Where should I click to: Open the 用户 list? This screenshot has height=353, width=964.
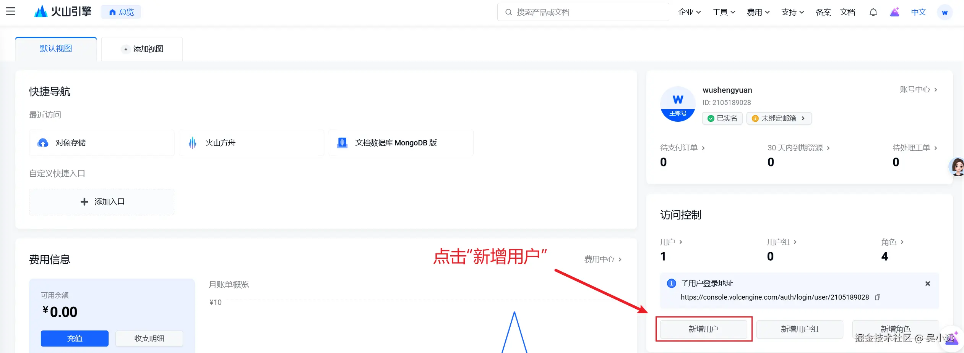671,242
